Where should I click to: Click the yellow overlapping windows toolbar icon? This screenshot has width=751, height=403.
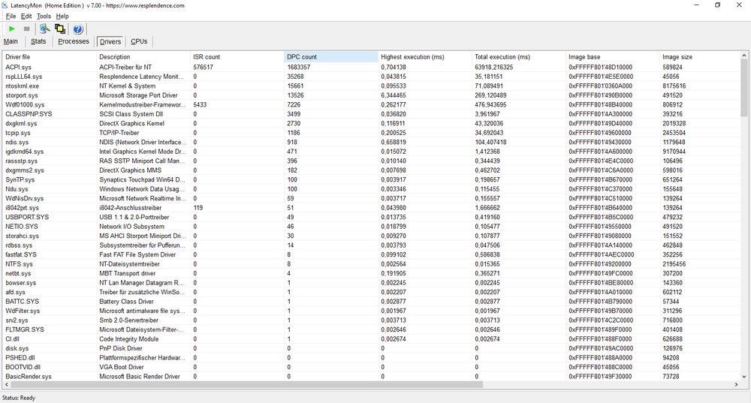click(60, 29)
